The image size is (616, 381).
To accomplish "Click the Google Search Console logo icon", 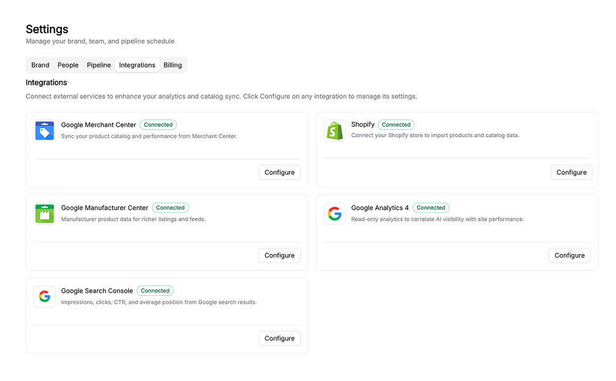I will (44, 296).
